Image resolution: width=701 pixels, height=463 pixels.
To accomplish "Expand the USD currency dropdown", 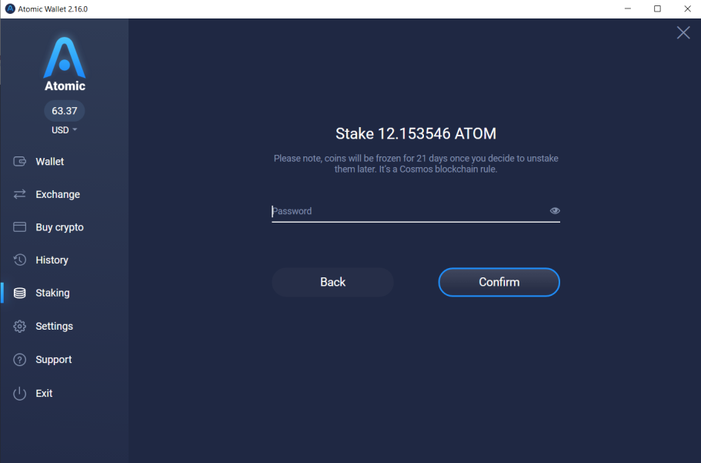I will pos(65,130).
